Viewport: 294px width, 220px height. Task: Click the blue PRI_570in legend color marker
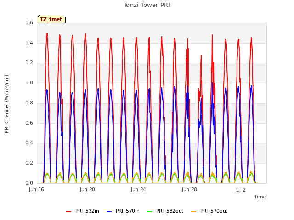click(x=109, y=212)
